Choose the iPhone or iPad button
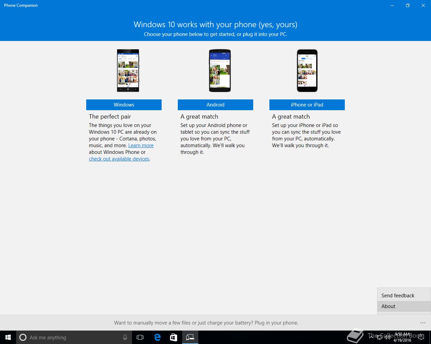The width and height of the screenshot is (431, 344). click(x=307, y=105)
